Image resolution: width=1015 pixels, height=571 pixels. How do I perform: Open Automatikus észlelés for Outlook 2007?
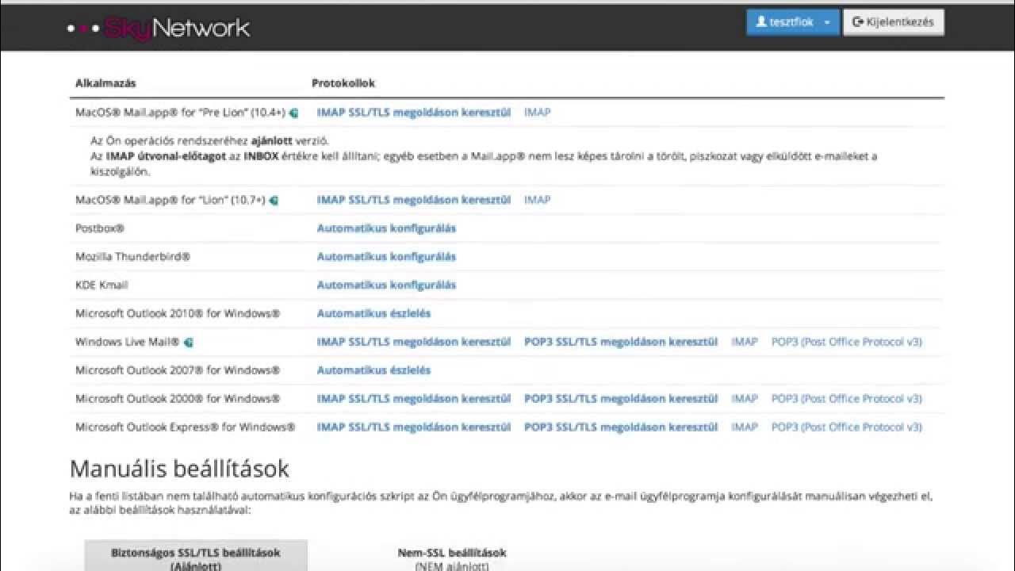pos(373,370)
